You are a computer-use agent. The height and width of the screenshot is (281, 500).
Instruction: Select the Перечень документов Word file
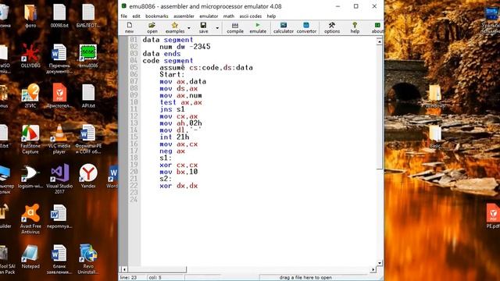[59, 59]
